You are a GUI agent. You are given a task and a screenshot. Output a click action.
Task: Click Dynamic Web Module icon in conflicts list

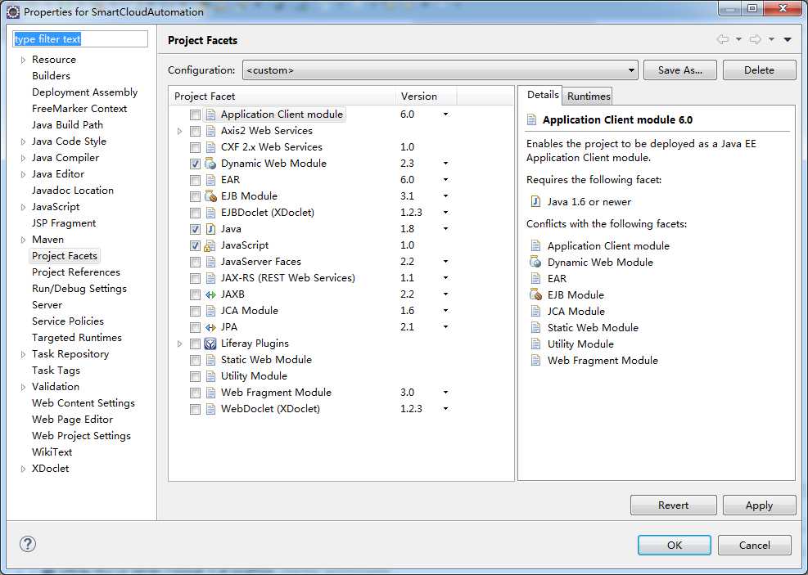(x=536, y=262)
